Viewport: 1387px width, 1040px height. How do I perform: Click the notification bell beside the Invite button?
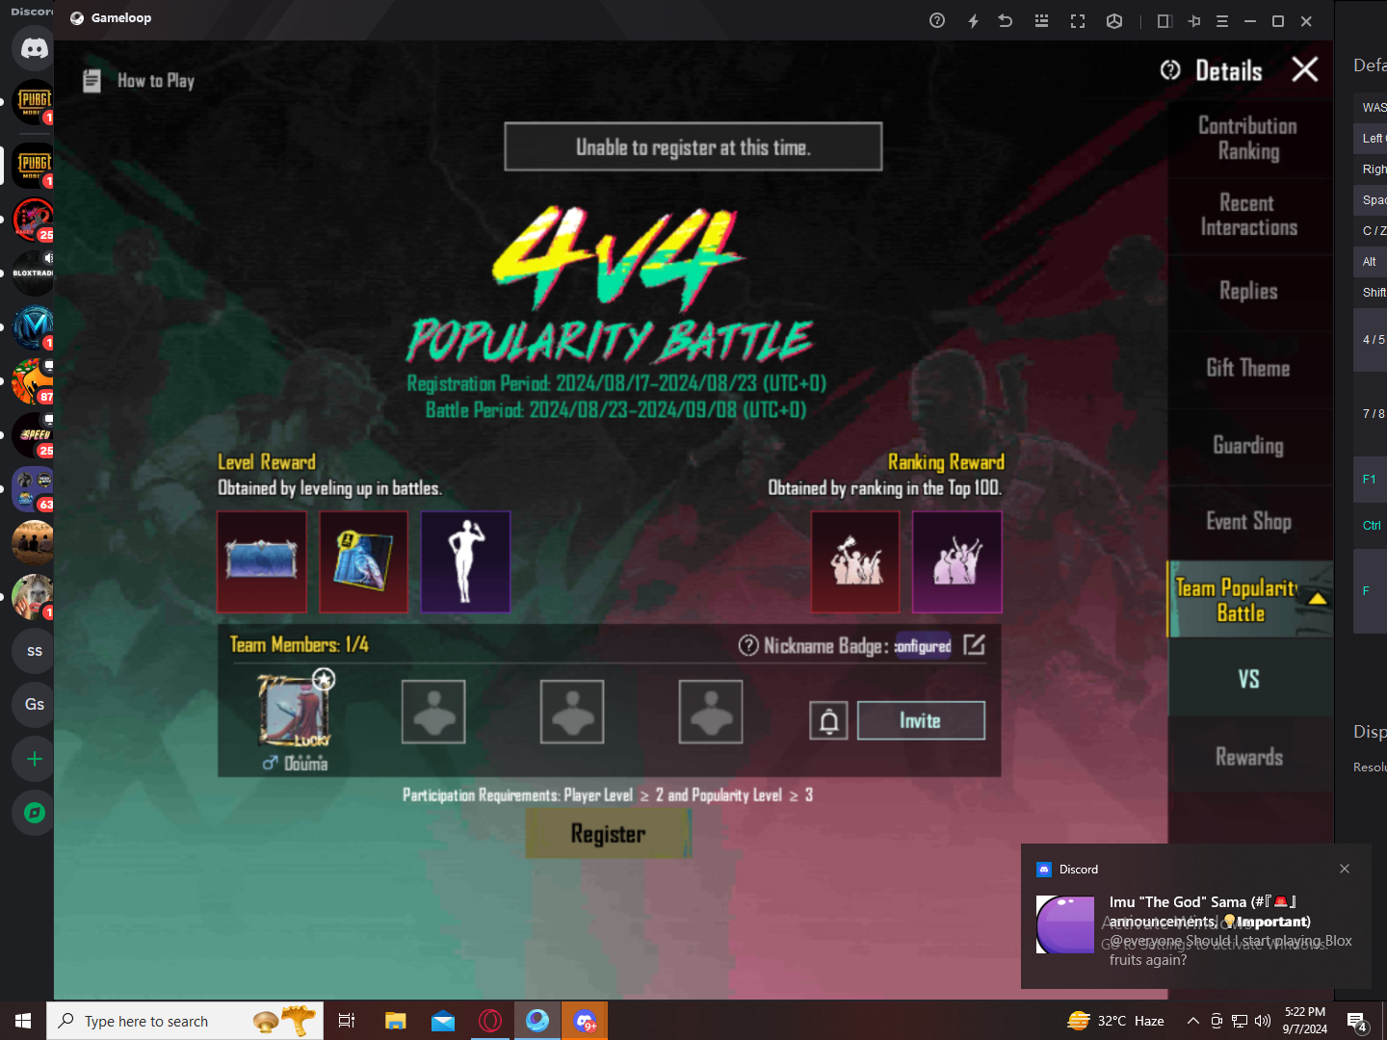point(828,720)
